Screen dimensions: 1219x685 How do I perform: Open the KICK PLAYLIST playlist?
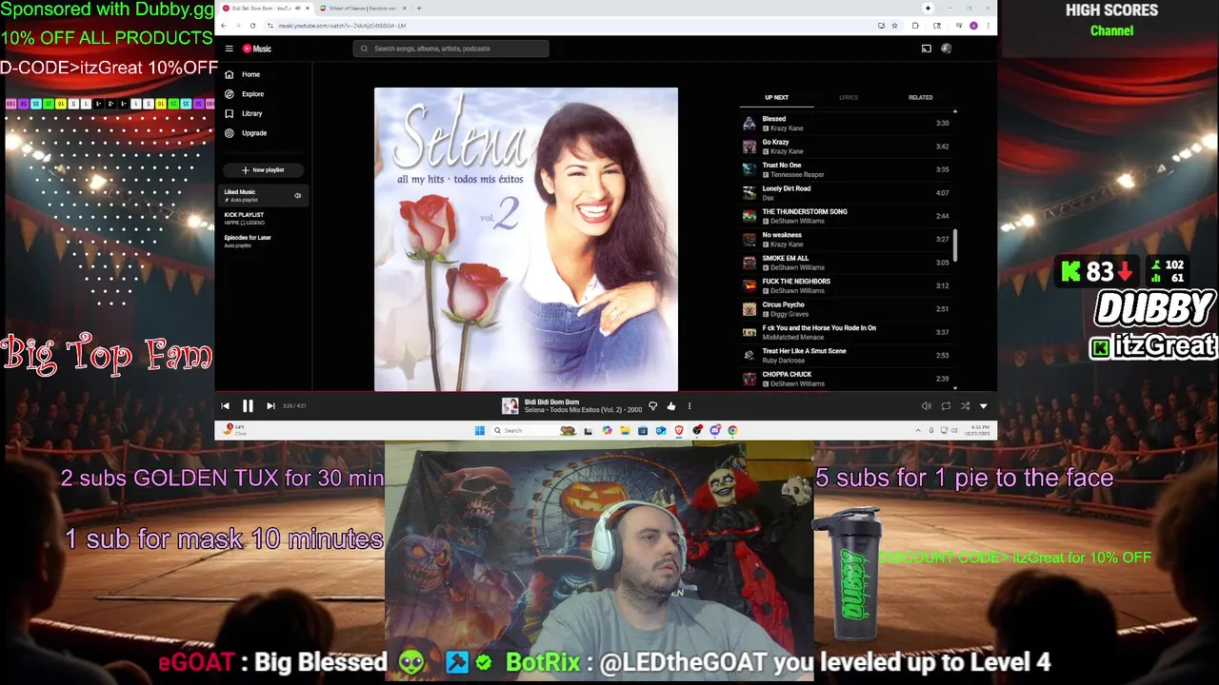(263, 218)
